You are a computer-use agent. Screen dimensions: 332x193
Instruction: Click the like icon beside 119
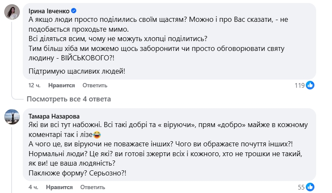click(x=310, y=85)
